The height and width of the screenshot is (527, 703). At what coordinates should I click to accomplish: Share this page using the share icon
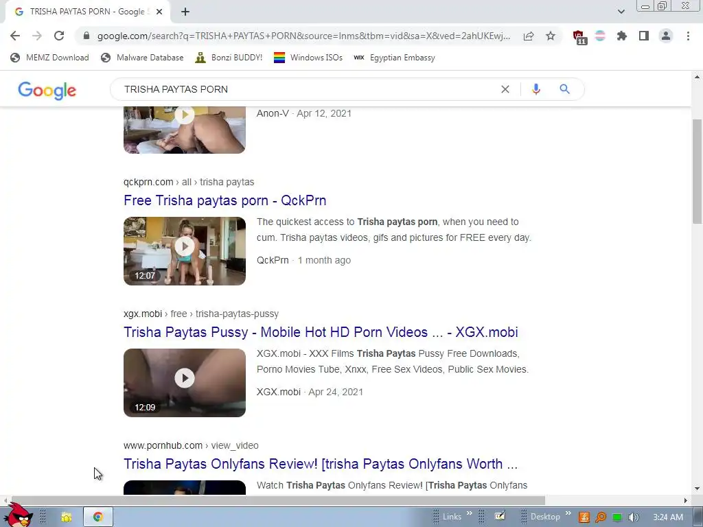(x=529, y=36)
